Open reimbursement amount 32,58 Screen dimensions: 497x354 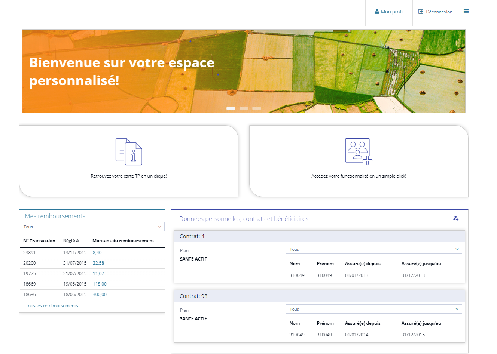[98, 263]
